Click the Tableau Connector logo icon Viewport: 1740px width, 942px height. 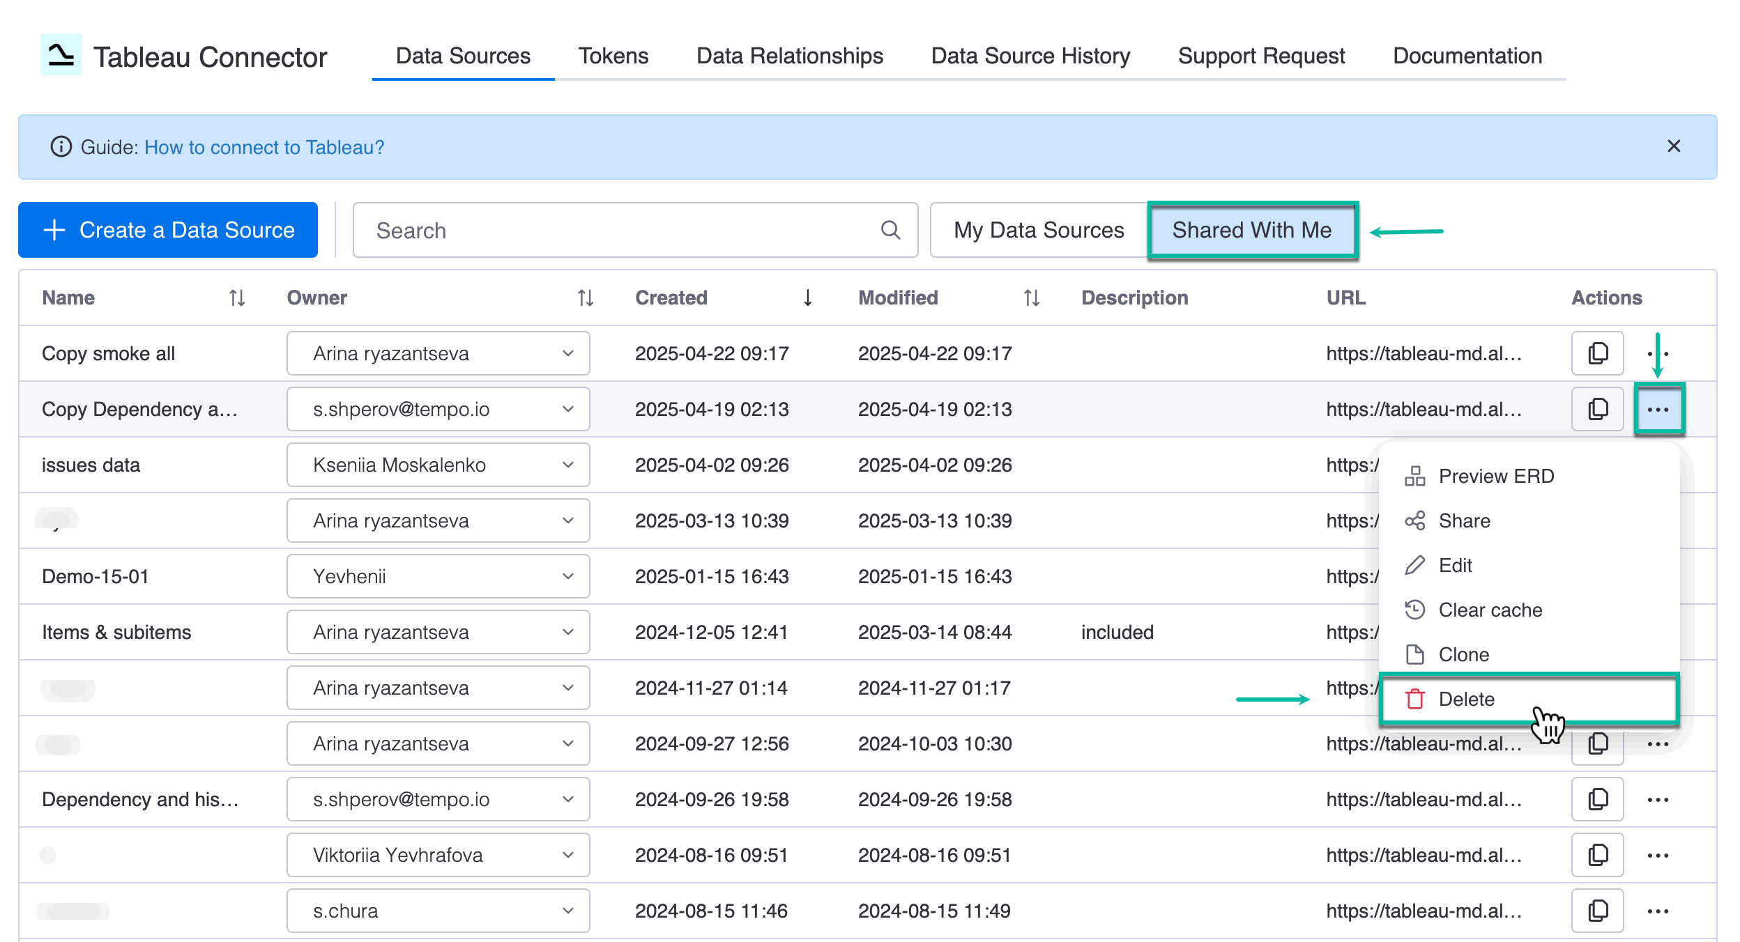(x=61, y=55)
